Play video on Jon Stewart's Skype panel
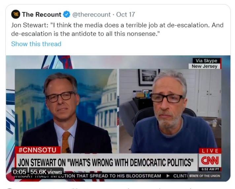The height and width of the screenshot is (189, 235). [170, 111]
